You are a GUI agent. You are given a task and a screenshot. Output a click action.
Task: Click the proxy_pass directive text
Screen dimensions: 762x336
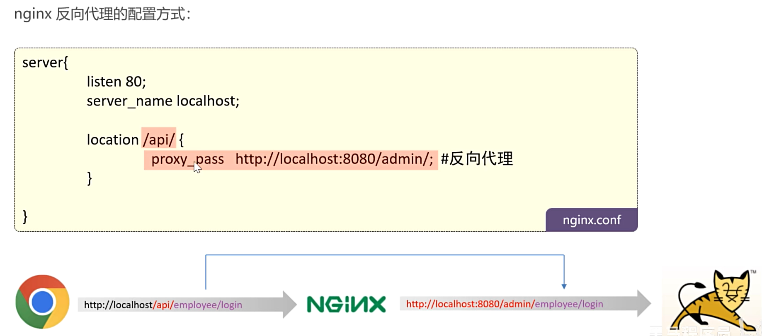pos(187,159)
